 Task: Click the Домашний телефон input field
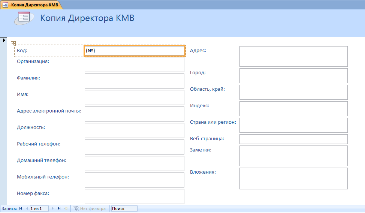tap(135, 163)
